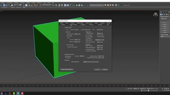Toggle the Spinner Snap icon
Viewport: 170px width, 95px height.
(x=37, y=5)
